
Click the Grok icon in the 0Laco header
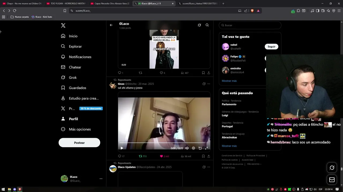tap(199, 25)
